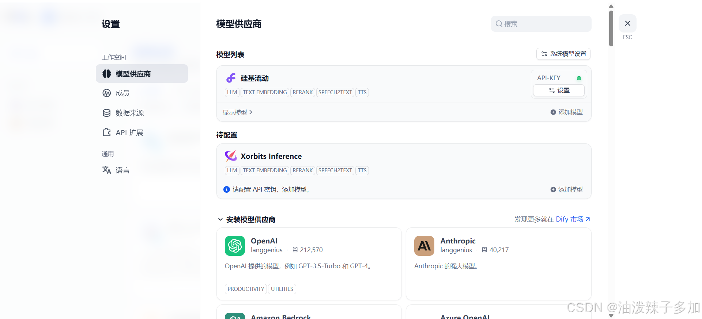The image size is (702, 319).
Task: Click the Anthropic logo icon
Action: [x=424, y=246]
